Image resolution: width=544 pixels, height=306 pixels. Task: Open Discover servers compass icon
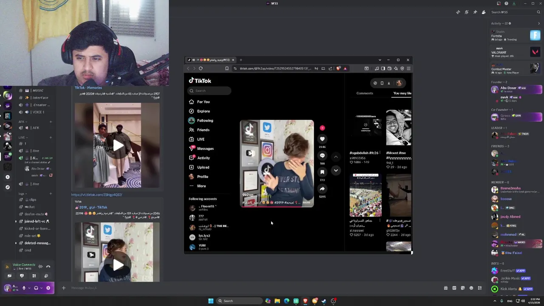pyautogui.click(x=7, y=187)
